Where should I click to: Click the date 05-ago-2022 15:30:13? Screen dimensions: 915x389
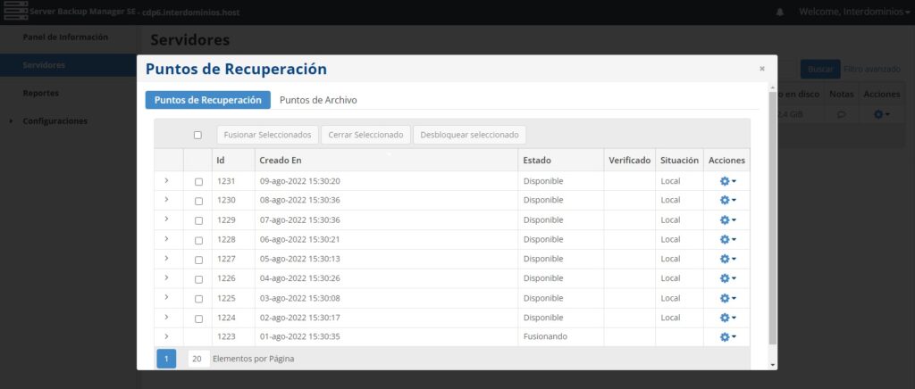(300, 259)
